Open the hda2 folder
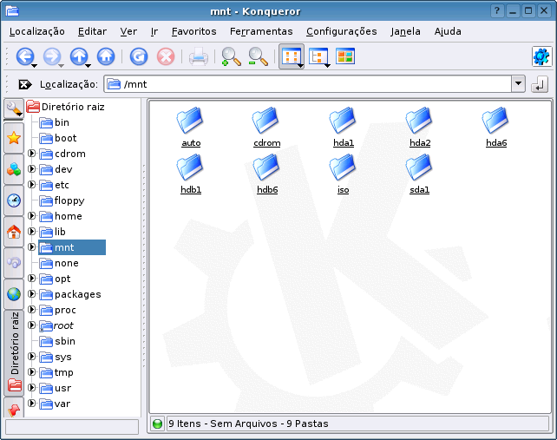Screen dimensions: 557x440 coord(420,127)
